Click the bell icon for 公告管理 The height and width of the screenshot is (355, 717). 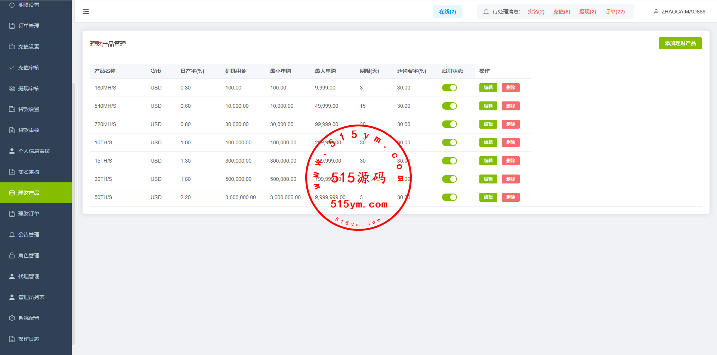(x=12, y=235)
